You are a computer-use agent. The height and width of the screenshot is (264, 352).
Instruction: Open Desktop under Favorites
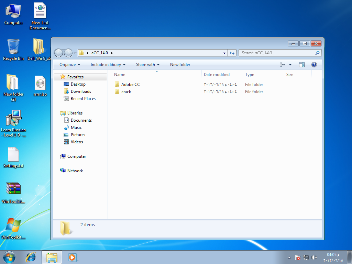pos(78,84)
